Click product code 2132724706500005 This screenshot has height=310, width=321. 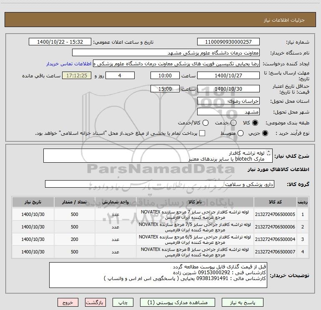275,214
